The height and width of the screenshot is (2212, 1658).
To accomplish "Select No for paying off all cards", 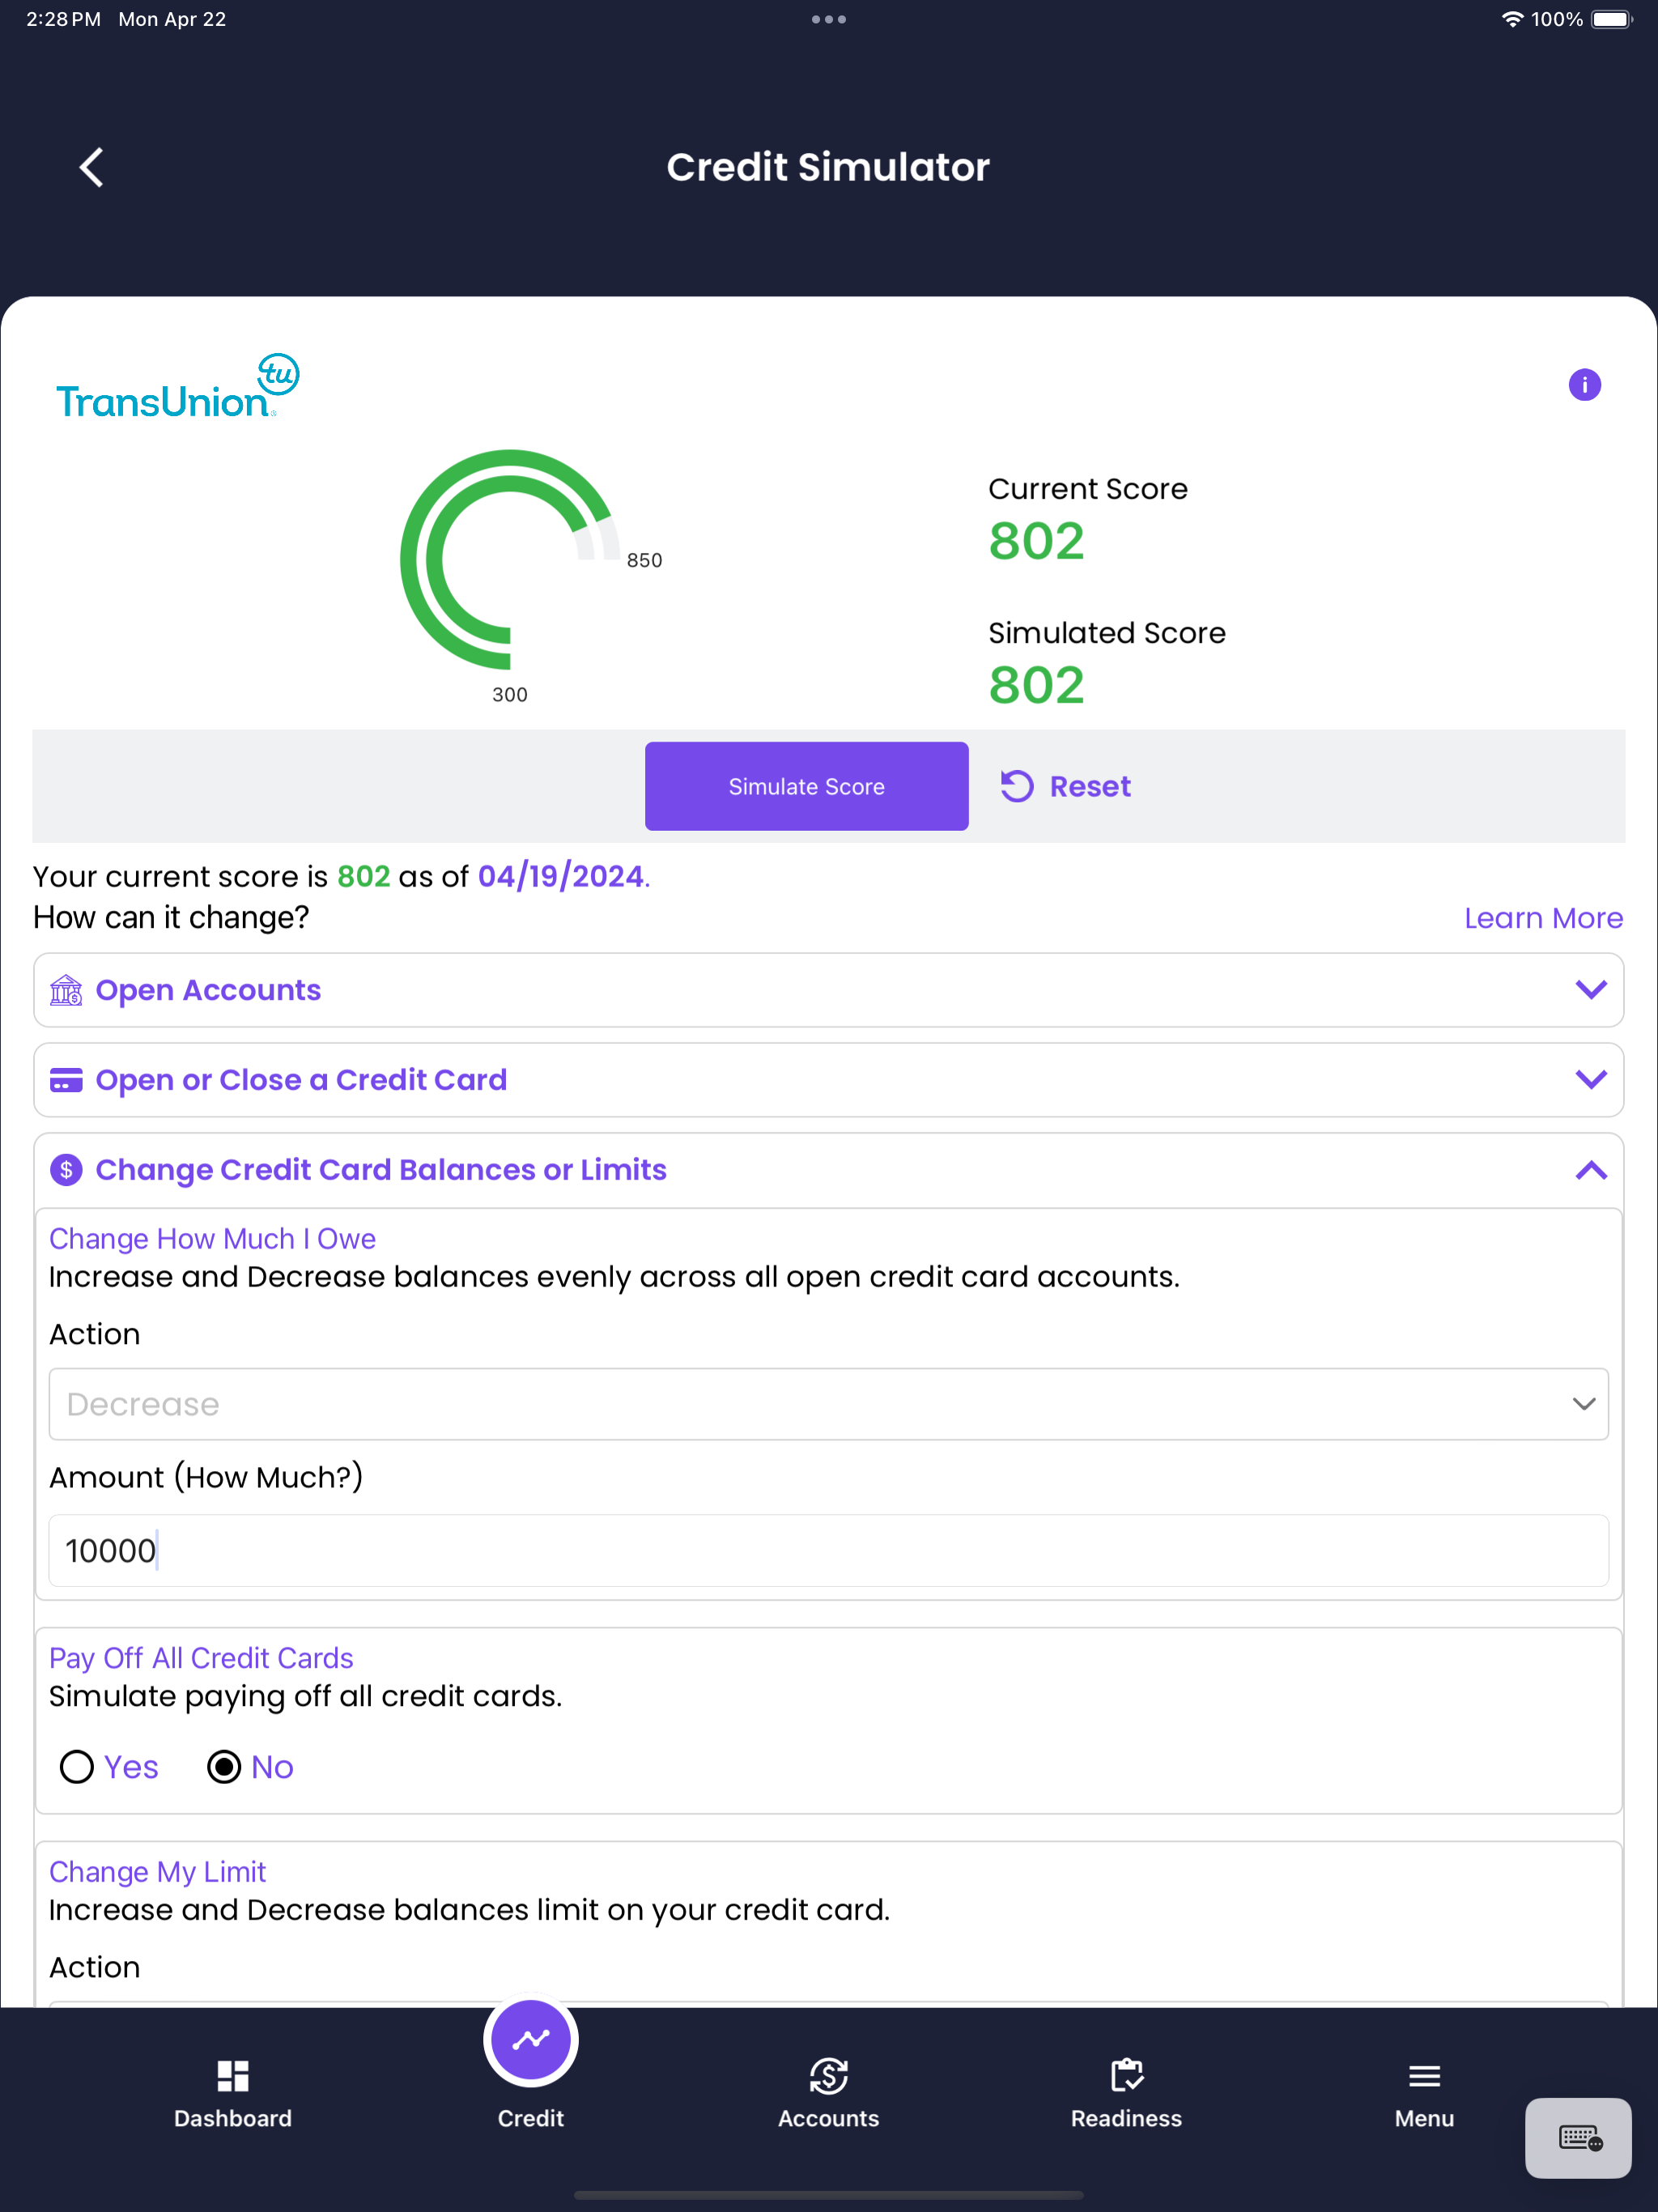I will click(x=224, y=1767).
